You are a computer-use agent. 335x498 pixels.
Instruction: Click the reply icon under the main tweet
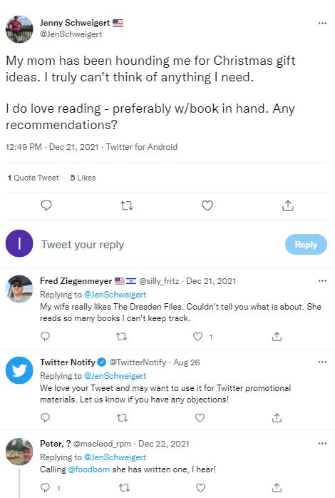tap(46, 205)
